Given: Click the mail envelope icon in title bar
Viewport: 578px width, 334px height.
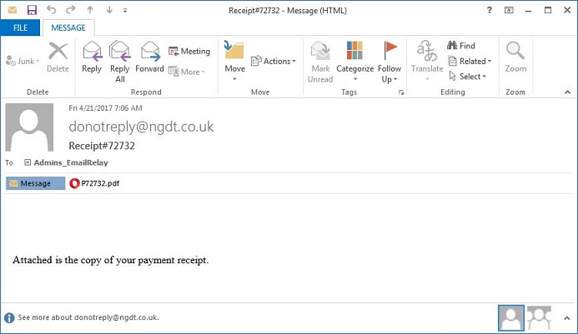Looking at the screenshot, I should (13, 10).
